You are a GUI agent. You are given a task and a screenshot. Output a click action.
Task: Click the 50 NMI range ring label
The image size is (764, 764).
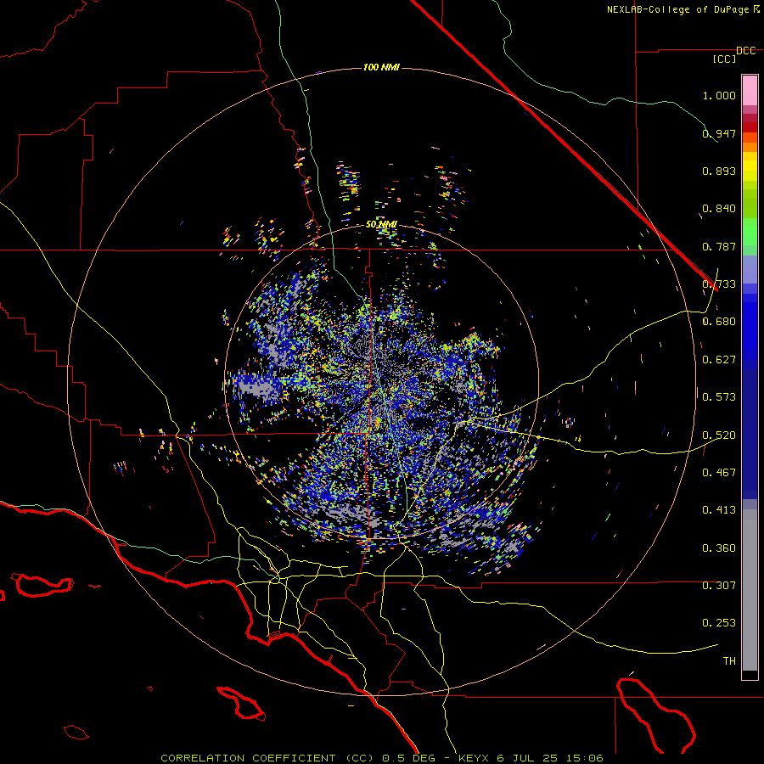381,225
